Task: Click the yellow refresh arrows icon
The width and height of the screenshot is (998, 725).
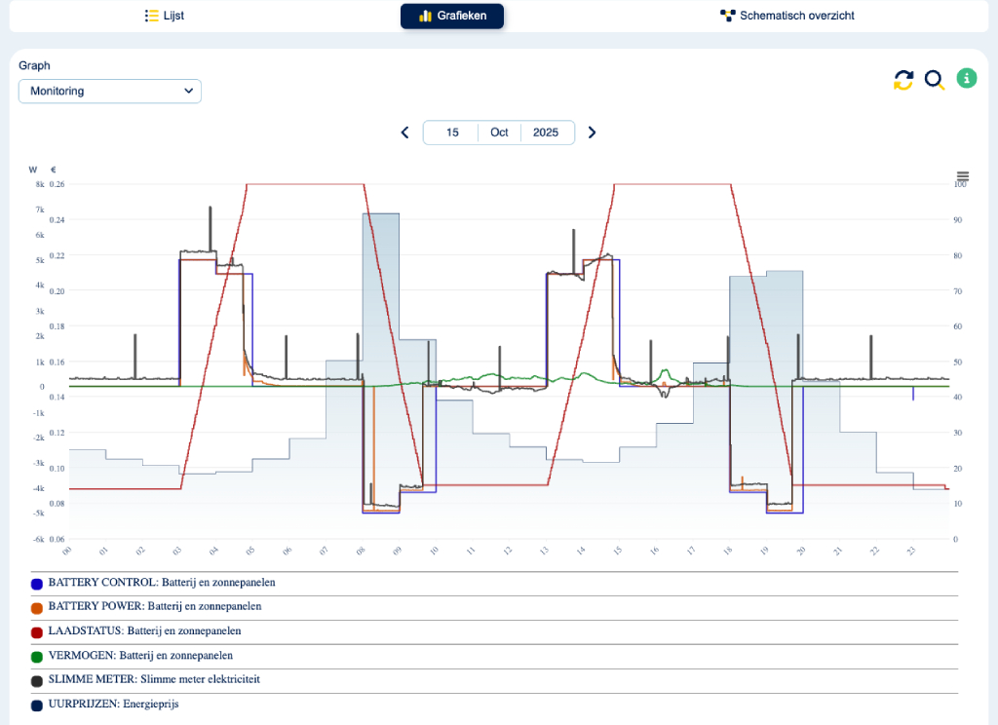Action: [903, 80]
